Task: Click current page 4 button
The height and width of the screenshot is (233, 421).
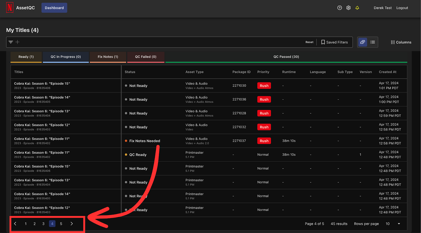Action: [x=52, y=224]
